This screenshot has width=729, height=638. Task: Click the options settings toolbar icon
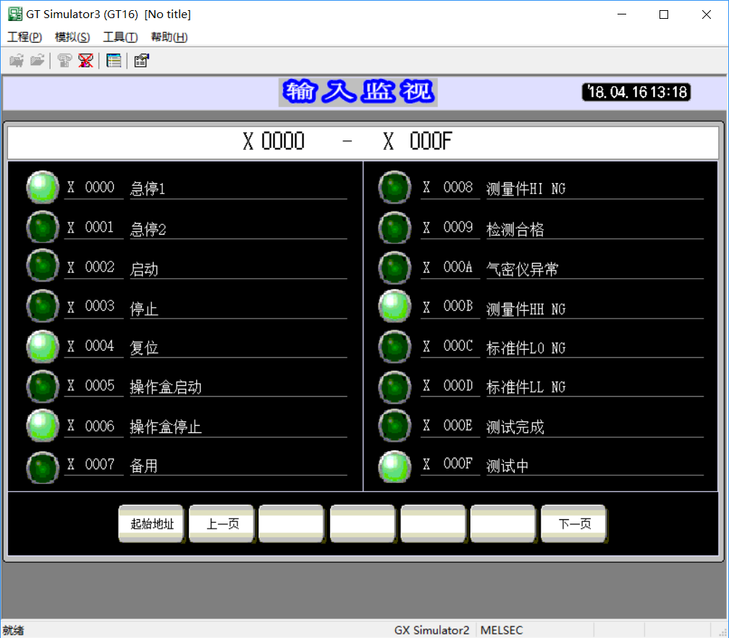141,61
